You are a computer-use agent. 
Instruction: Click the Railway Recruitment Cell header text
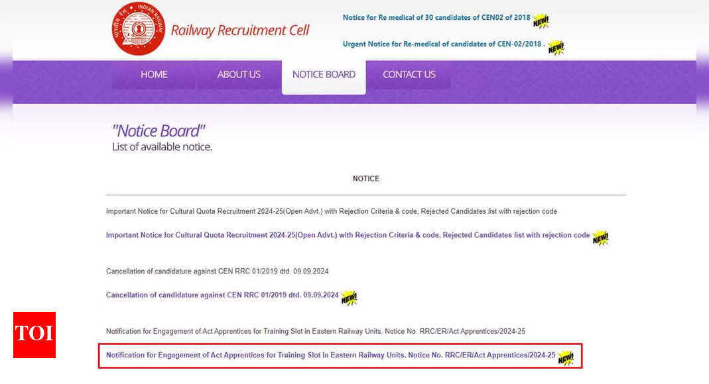240,30
